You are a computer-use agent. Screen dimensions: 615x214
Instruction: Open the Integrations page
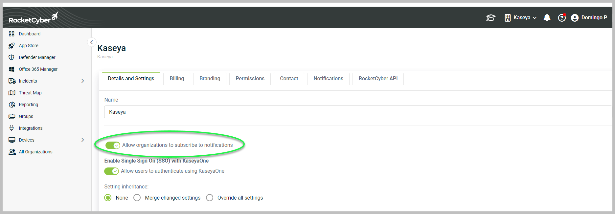(x=31, y=128)
